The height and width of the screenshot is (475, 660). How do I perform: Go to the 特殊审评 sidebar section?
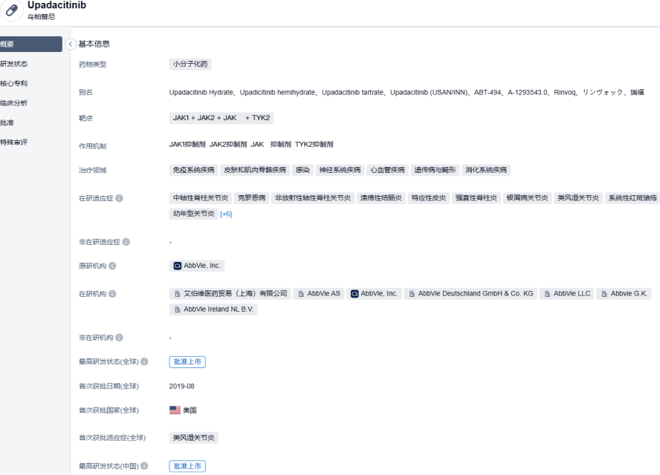pyautogui.click(x=15, y=142)
